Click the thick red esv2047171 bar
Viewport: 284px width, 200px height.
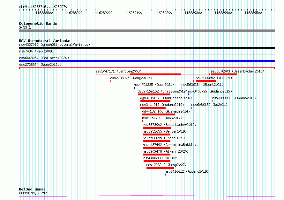pyautogui.click(x=156, y=74)
